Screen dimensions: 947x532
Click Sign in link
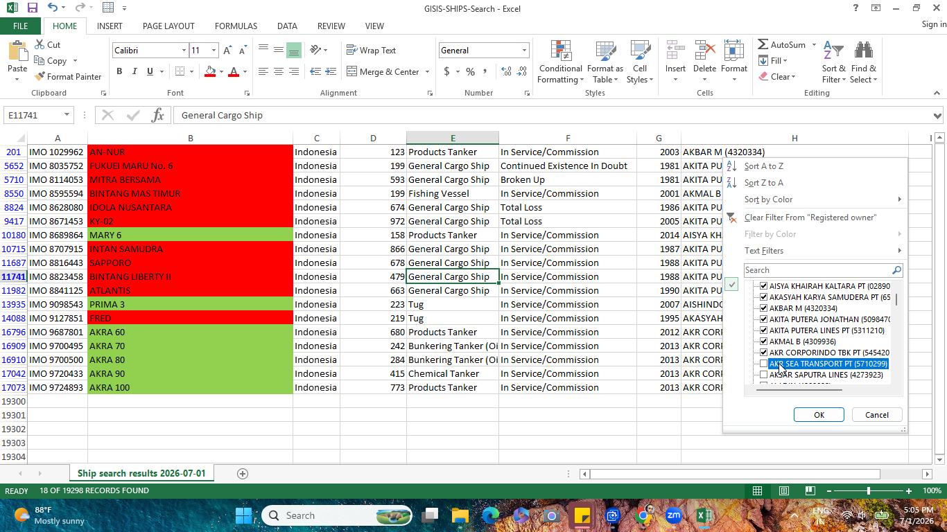click(933, 24)
